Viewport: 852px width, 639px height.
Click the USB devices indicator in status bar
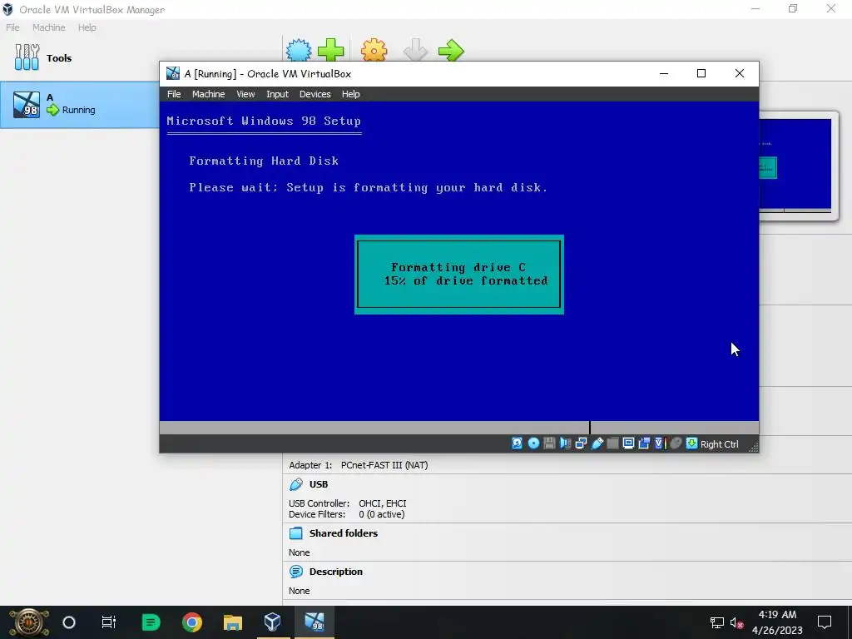tap(597, 443)
